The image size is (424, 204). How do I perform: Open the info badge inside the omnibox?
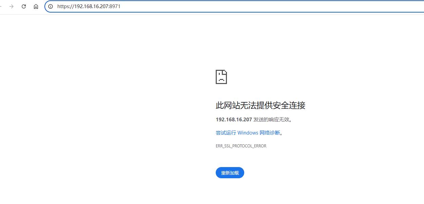click(51, 6)
